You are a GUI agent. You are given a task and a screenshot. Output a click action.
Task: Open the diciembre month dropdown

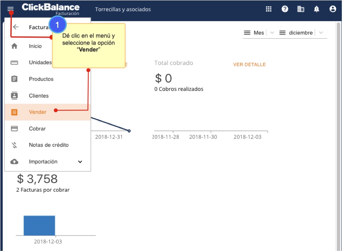[301, 33]
